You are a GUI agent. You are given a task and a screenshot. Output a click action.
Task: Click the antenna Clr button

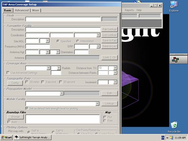[x=114, y=58]
